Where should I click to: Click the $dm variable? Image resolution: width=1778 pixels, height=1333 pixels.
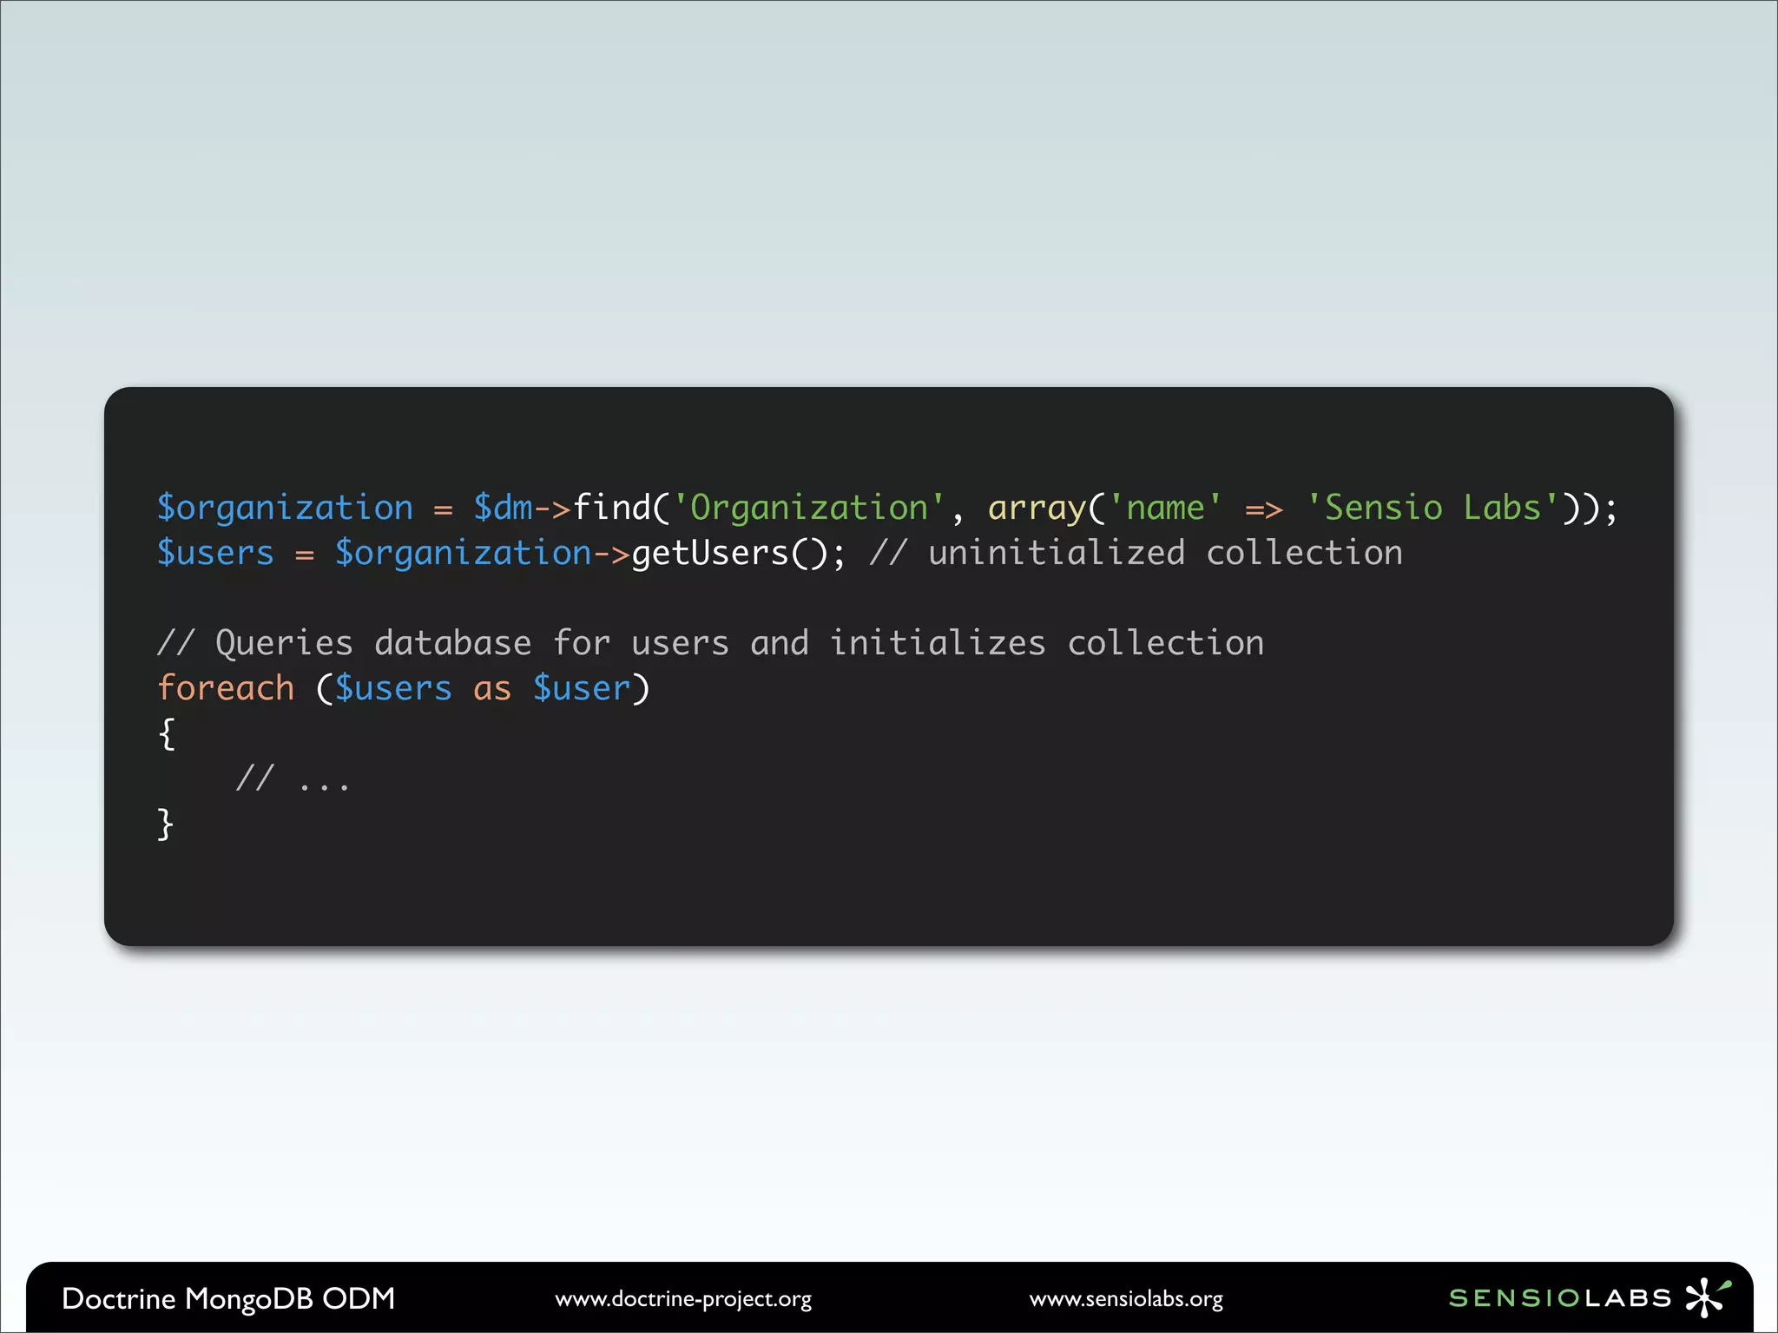pyautogui.click(x=504, y=508)
